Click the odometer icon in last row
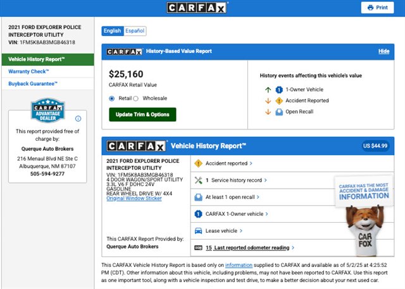The width and height of the screenshot is (405, 289). pyautogui.click(x=198, y=248)
